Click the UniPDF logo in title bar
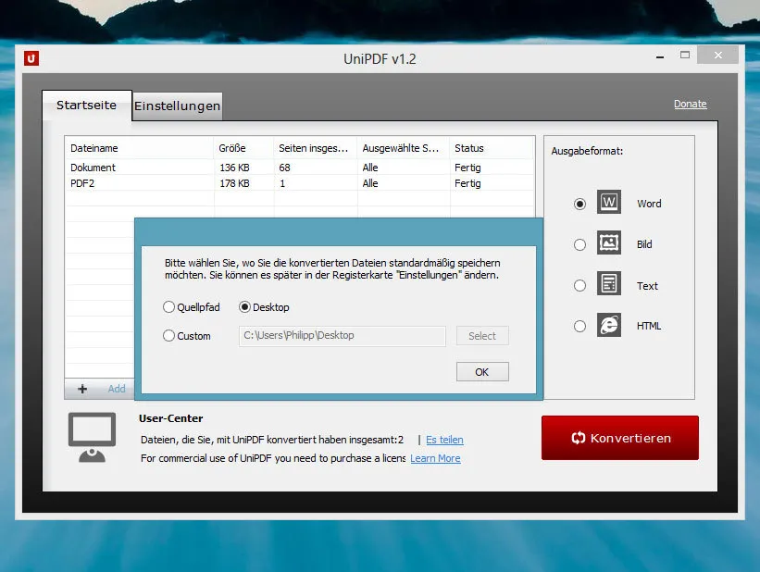The width and height of the screenshot is (760, 572). pos(32,58)
